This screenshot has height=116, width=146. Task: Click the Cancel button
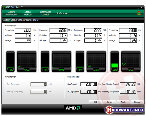(109, 102)
